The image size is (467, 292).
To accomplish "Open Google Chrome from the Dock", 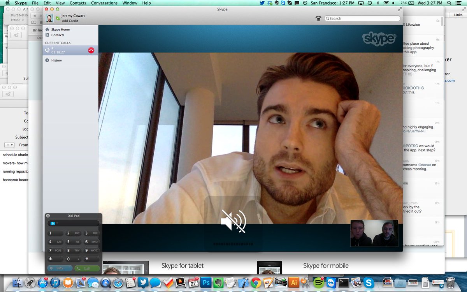I will pyautogui.click(x=256, y=283).
